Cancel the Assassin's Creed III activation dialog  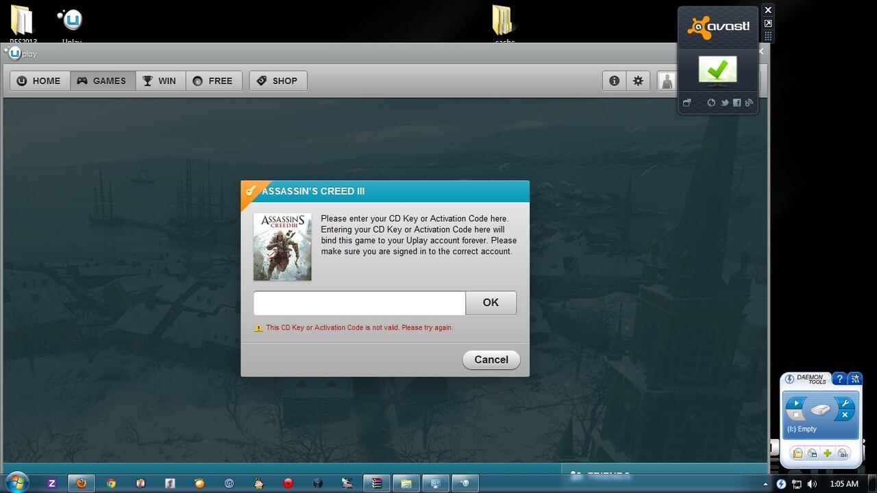coord(491,359)
